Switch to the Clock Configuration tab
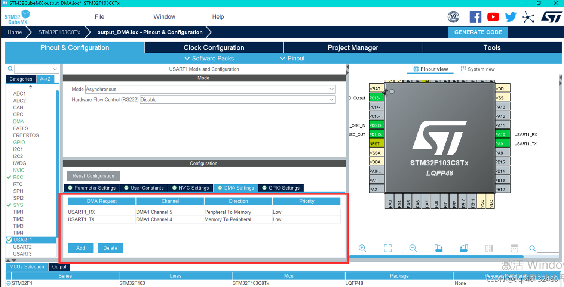This screenshot has height=287, width=564. coord(214,47)
